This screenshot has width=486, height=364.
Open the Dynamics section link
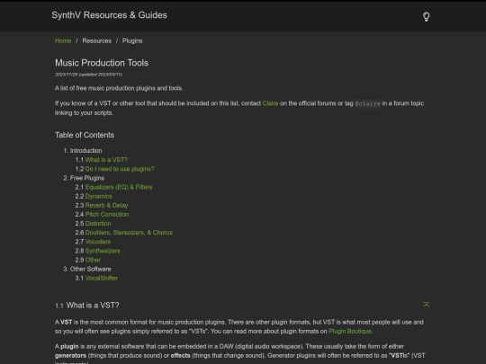[99, 196]
